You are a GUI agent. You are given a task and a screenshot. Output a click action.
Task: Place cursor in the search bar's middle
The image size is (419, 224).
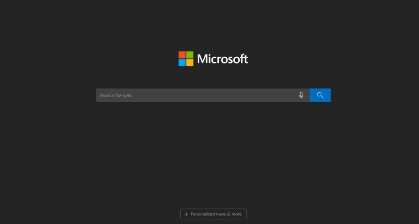coord(203,95)
